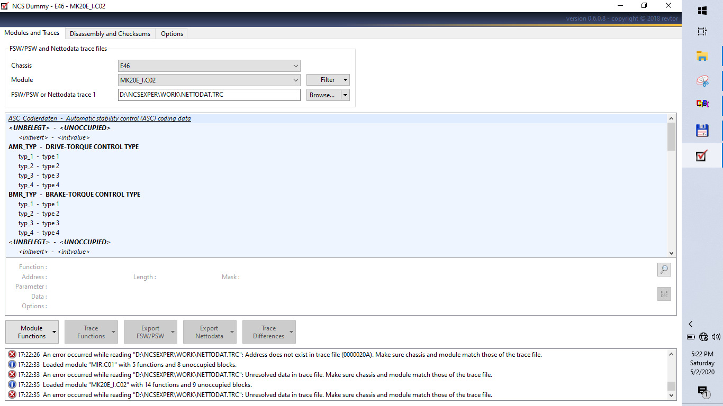
Task: Select the ASC_Codierdaten header row
Action: point(336,118)
